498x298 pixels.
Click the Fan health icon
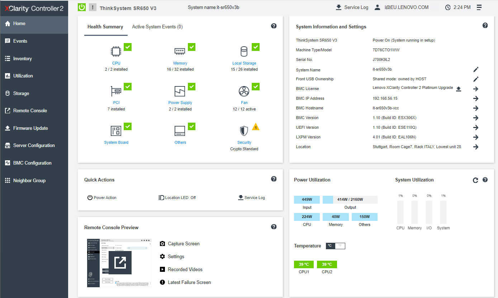244,91
